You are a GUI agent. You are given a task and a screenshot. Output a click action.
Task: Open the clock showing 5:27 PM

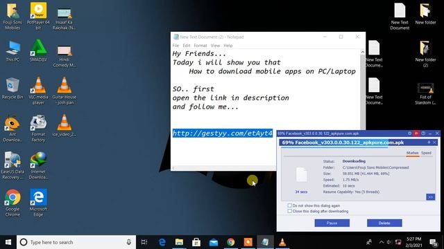[x=413, y=242]
